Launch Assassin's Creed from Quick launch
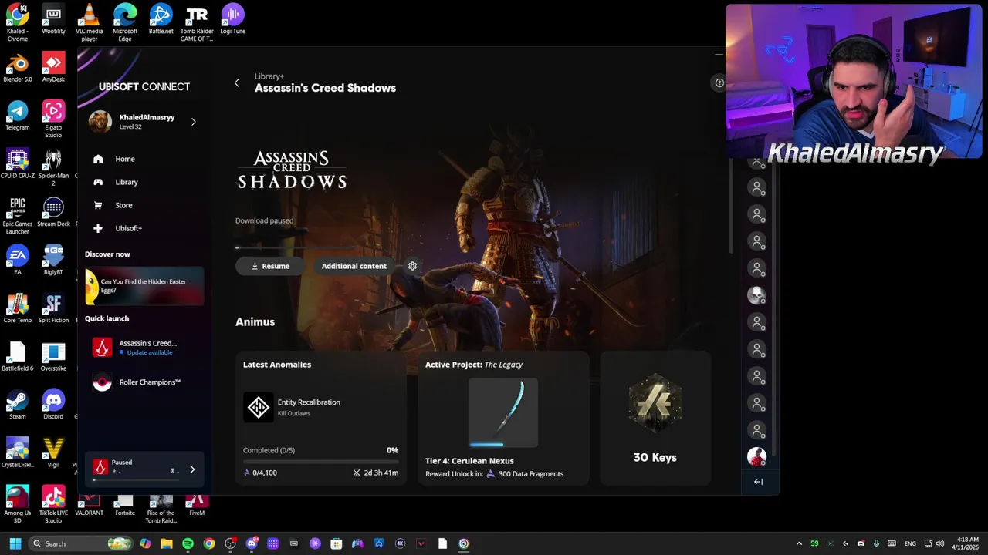The width and height of the screenshot is (988, 555). pos(144,348)
